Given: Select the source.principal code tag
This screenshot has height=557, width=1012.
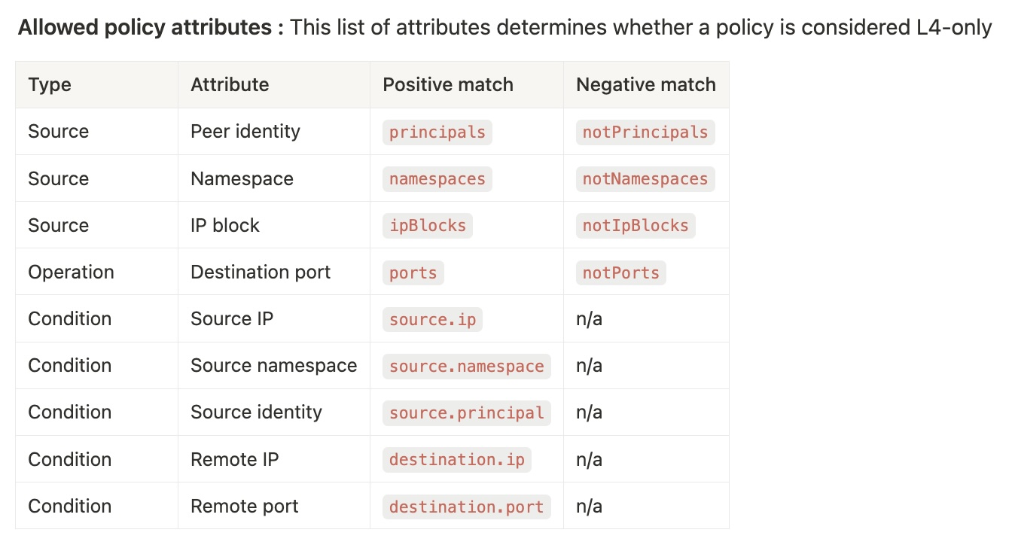Looking at the screenshot, I should pyautogui.click(x=467, y=412).
